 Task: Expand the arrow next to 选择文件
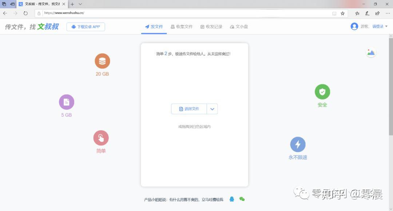point(212,109)
